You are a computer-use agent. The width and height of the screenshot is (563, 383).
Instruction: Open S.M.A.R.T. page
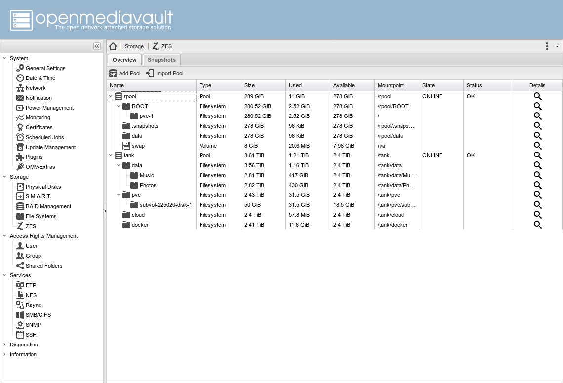click(x=38, y=196)
